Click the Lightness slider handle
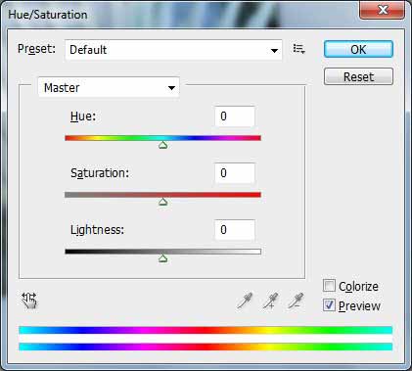Screen dimensions: 412x371 point(163,258)
